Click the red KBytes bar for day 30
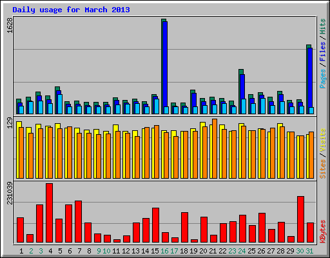330x258 pixels. click(x=300, y=219)
